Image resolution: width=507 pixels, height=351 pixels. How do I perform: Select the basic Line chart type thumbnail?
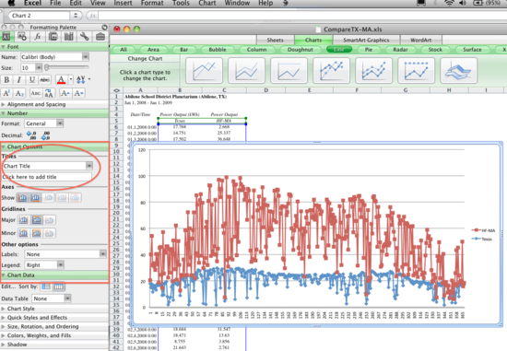click(x=204, y=70)
